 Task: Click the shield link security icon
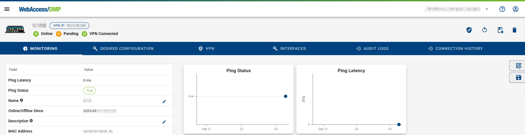(469, 30)
